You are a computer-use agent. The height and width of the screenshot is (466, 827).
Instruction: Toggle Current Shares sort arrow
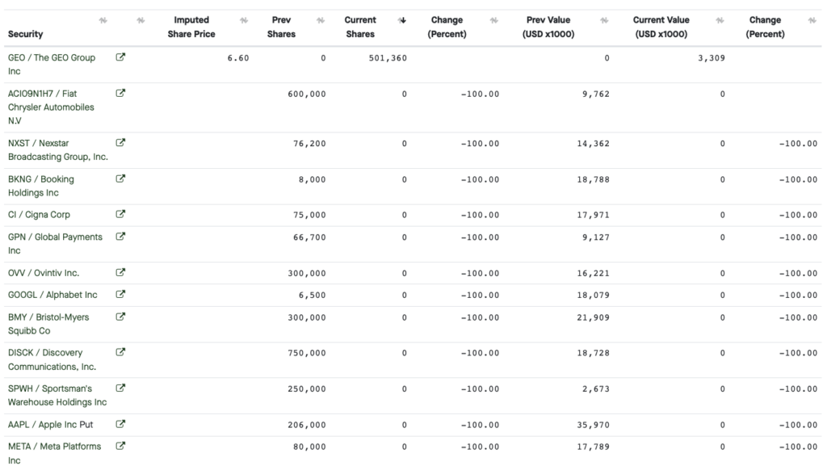pyautogui.click(x=402, y=20)
